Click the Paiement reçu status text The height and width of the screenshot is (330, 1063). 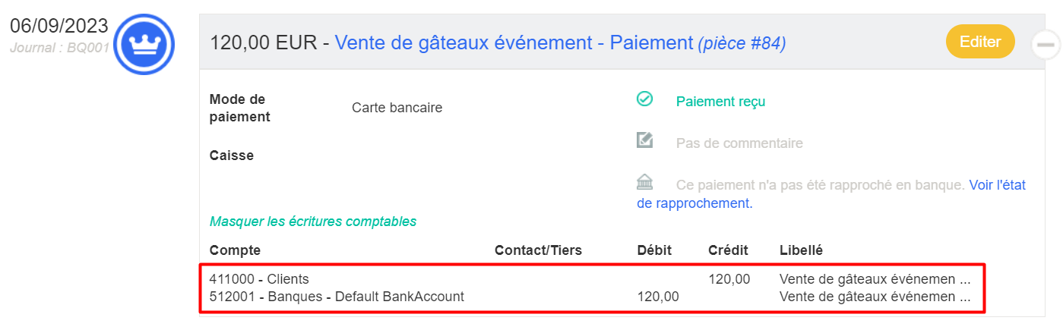tap(720, 102)
